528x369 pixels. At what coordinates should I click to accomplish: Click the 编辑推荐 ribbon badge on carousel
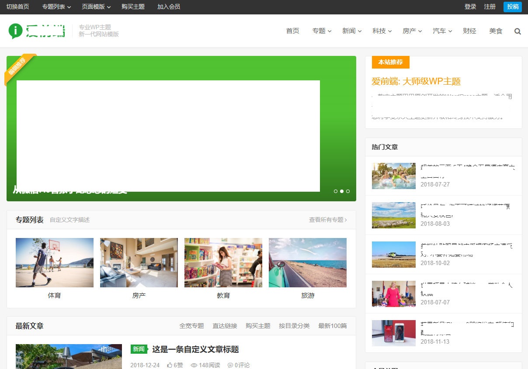[17, 67]
